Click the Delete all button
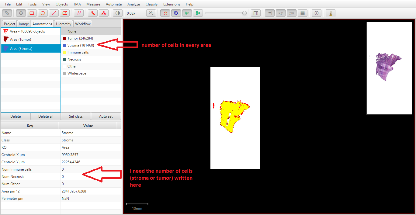This screenshot has height=215, width=416. click(x=46, y=116)
